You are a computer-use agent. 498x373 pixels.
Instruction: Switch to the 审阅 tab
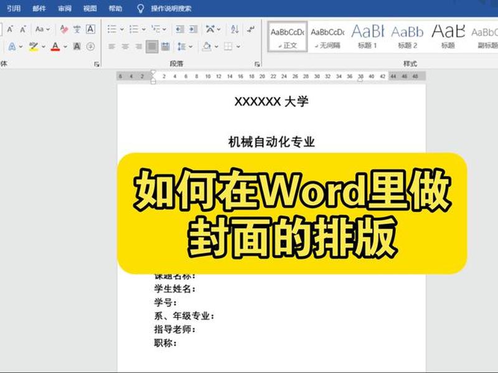coord(65,8)
